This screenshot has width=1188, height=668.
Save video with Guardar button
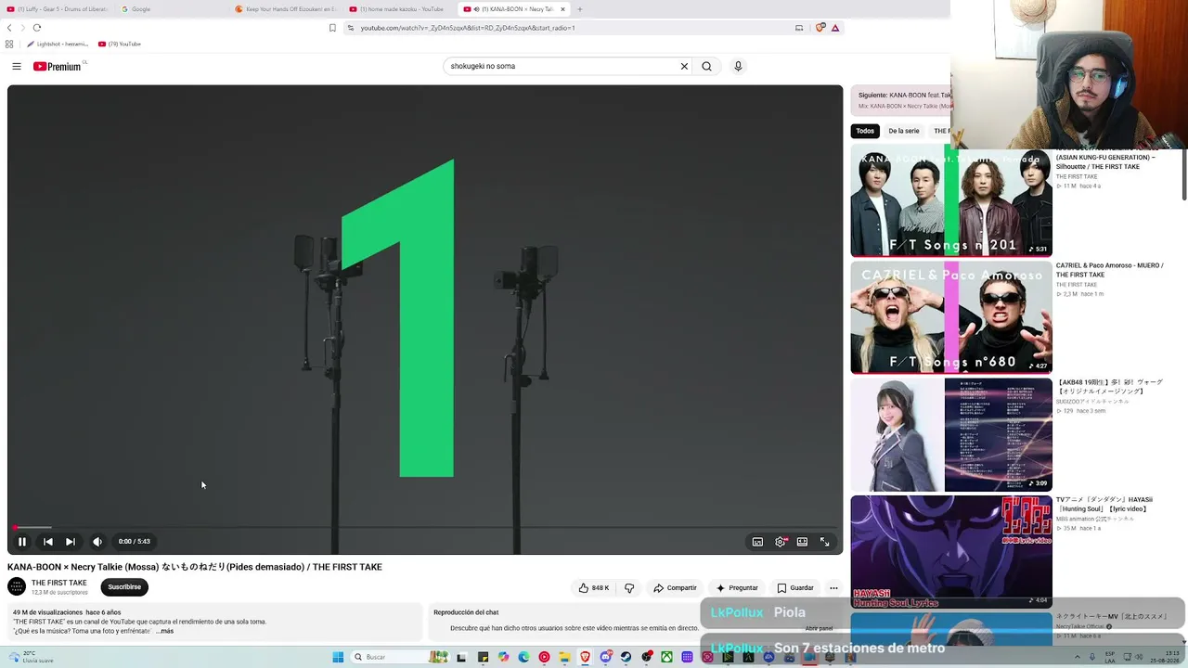[x=795, y=587]
